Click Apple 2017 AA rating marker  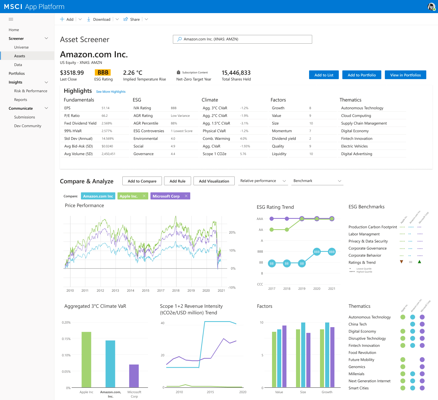271,230
